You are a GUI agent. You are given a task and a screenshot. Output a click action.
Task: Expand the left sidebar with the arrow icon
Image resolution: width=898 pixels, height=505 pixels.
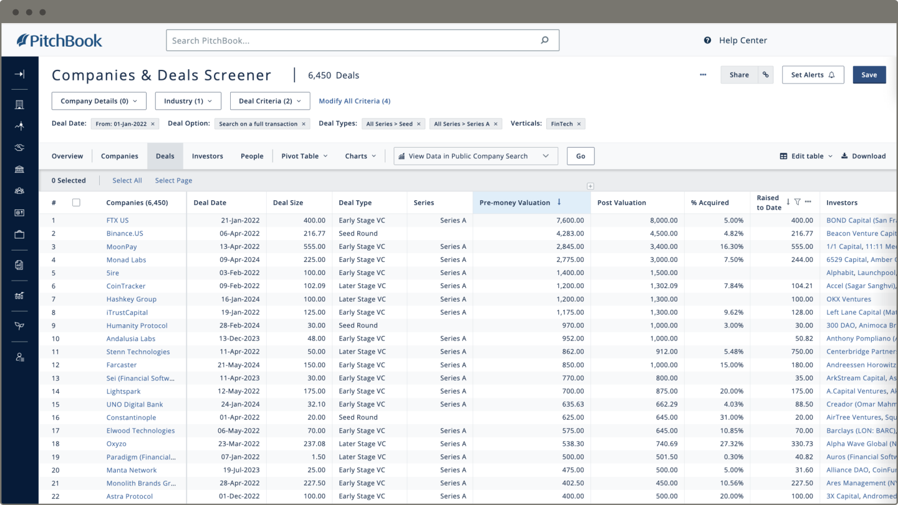(x=19, y=74)
